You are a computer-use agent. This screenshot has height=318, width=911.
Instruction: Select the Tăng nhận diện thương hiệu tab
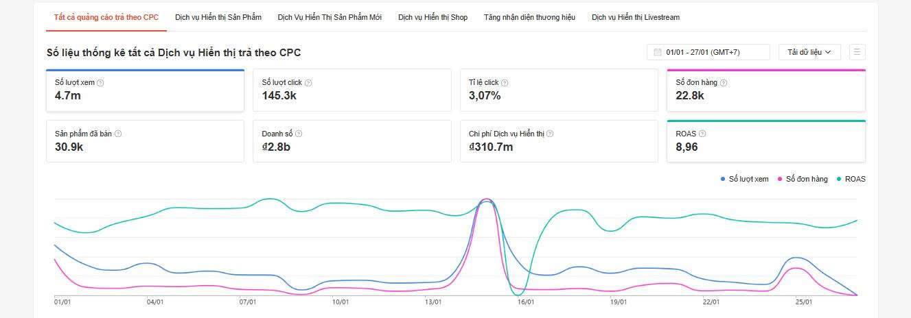529,17
